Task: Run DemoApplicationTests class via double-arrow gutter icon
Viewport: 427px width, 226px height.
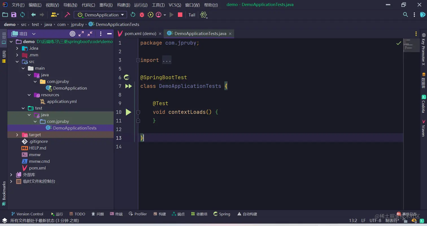Action: (x=128, y=86)
